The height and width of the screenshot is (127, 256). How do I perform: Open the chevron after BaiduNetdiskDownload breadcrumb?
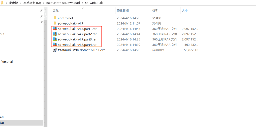82,3
